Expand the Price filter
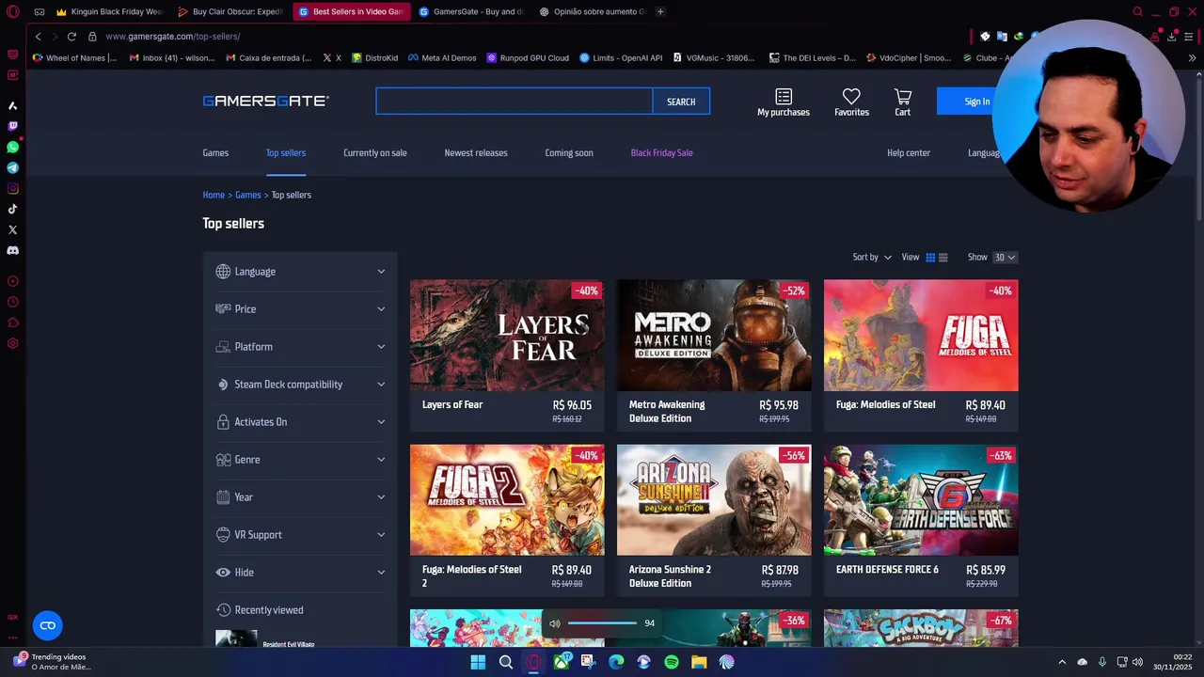 coord(300,309)
